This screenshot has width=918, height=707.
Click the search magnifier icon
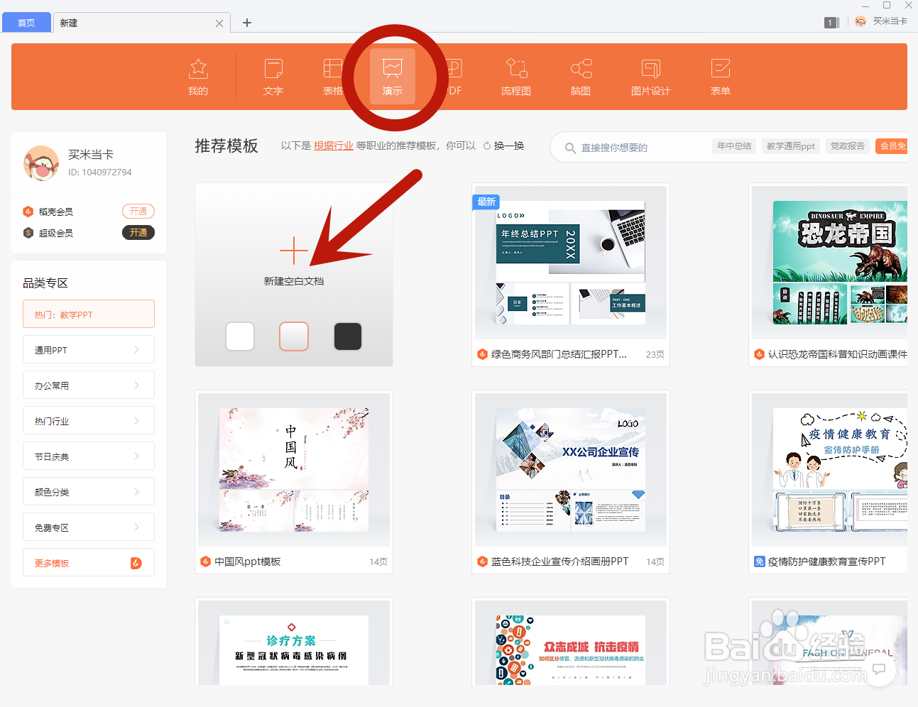[x=570, y=148]
